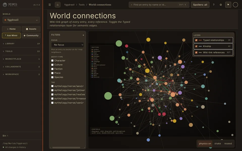
Task: Expand the Marketplace section
Action: click(21, 59)
